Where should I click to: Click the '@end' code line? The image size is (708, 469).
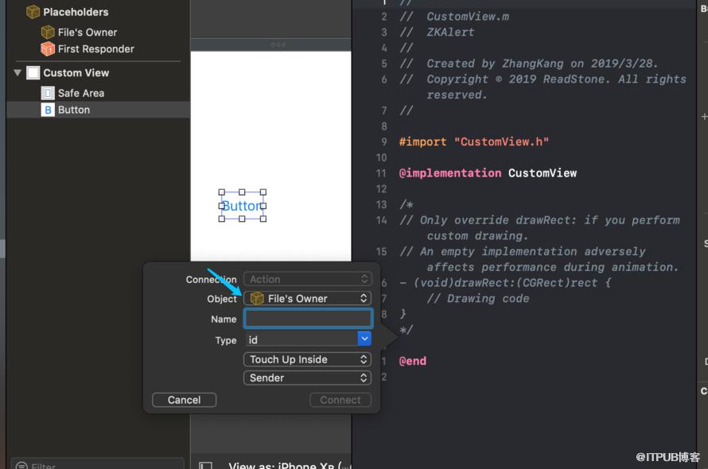[x=413, y=361]
